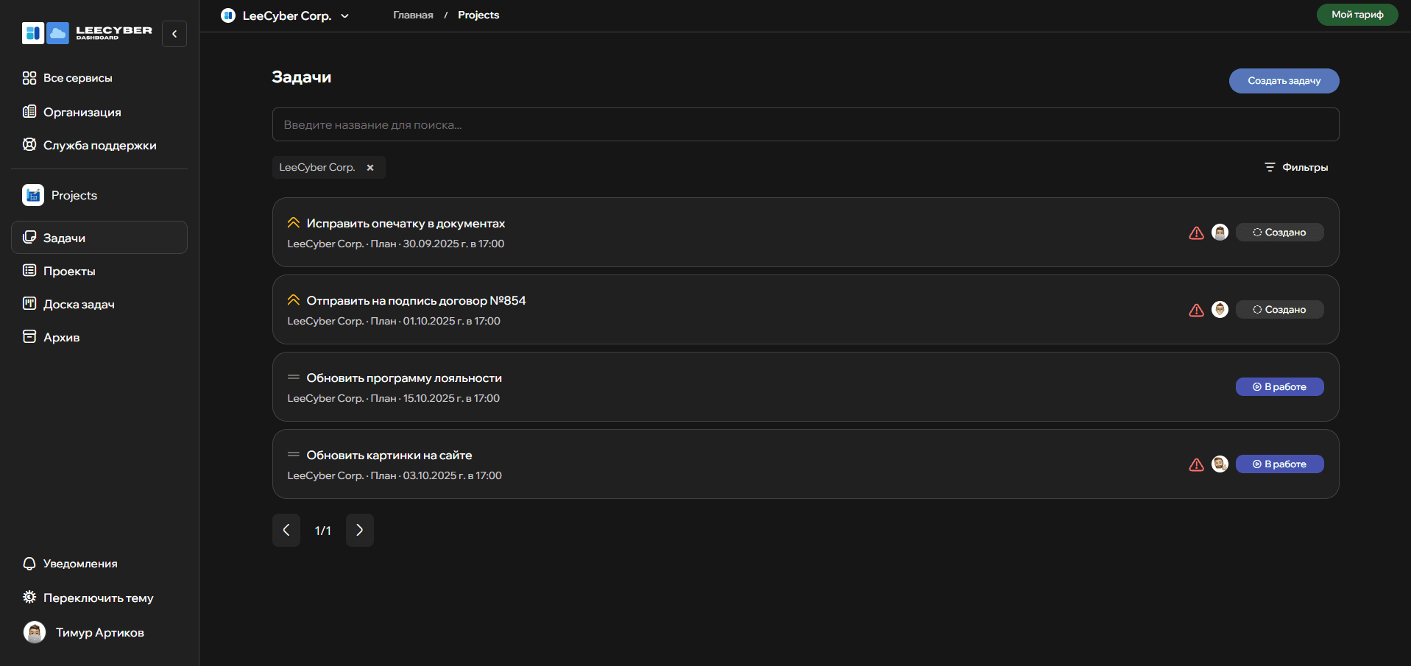Click the Projects app icon in sidebar
Viewport: 1411px width, 666px height.
pos(33,195)
